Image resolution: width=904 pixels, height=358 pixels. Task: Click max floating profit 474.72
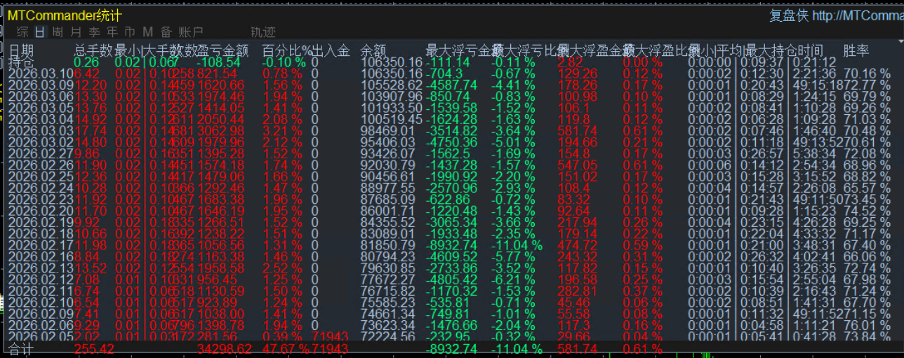point(577,245)
